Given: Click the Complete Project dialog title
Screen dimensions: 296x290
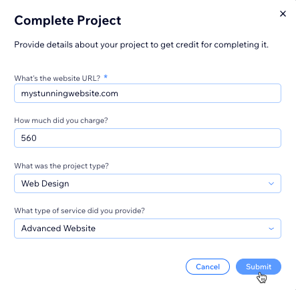Looking at the screenshot, I should pyautogui.click(x=67, y=21).
